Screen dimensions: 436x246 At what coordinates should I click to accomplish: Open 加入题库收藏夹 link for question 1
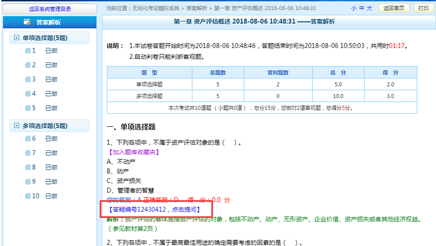[x=133, y=152]
